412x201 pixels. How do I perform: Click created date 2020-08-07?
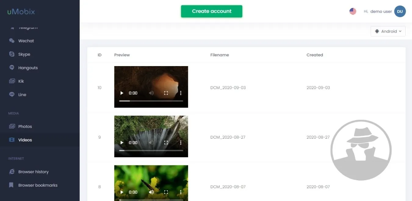click(x=318, y=187)
